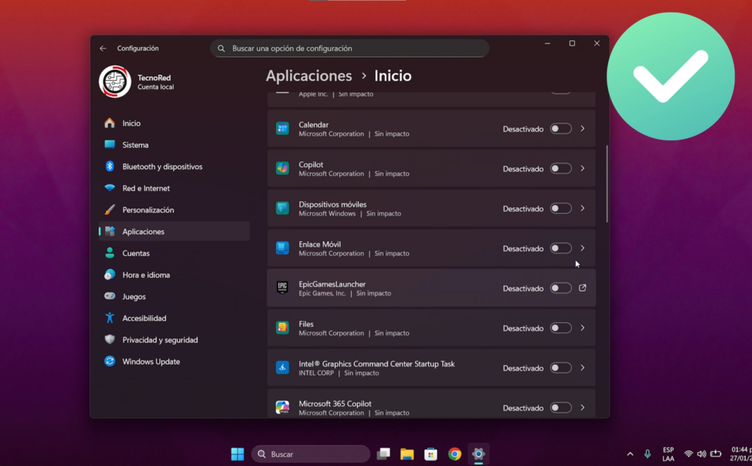Click the Files app icon

pos(282,328)
